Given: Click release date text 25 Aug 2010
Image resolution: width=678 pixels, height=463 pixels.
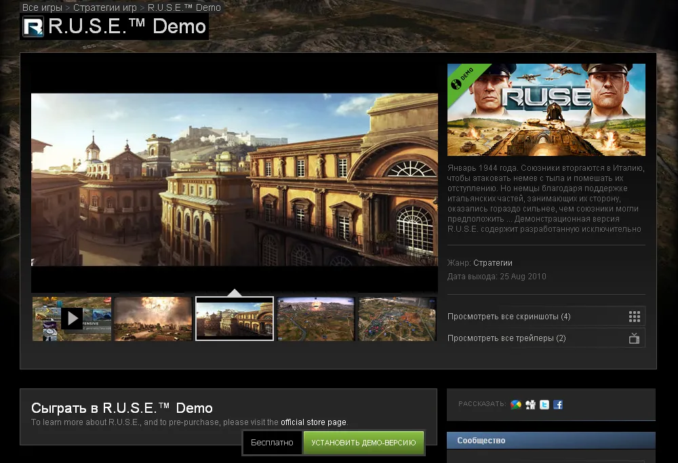Looking at the screenshot, I should [523, 277].
